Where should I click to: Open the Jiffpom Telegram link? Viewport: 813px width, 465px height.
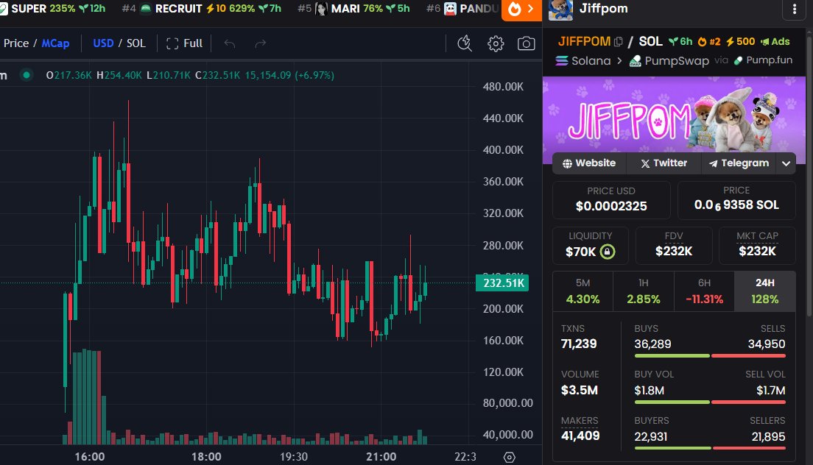[x=739, y=163]
